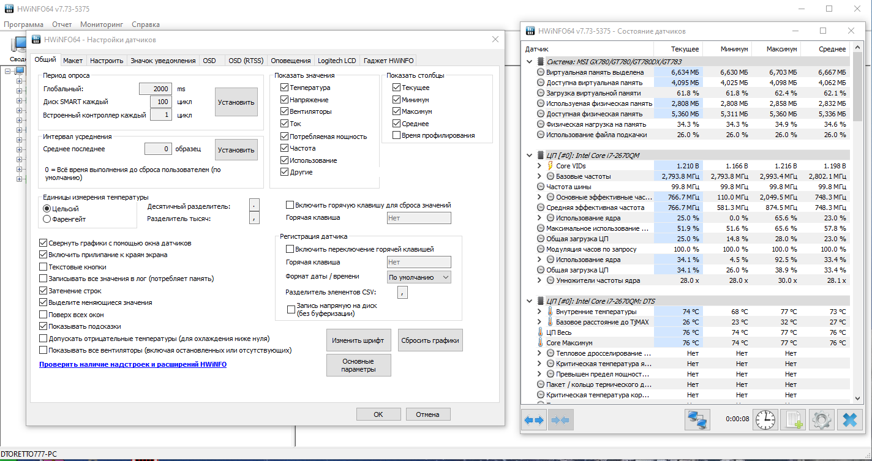
Task: Confirm settings with the OK button
Action: [x=378, y=414]
